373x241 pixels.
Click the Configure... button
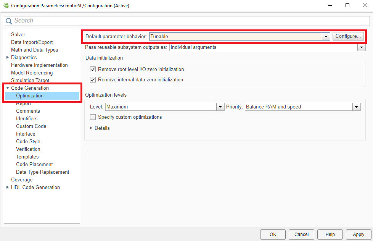(x=348, y=37)
